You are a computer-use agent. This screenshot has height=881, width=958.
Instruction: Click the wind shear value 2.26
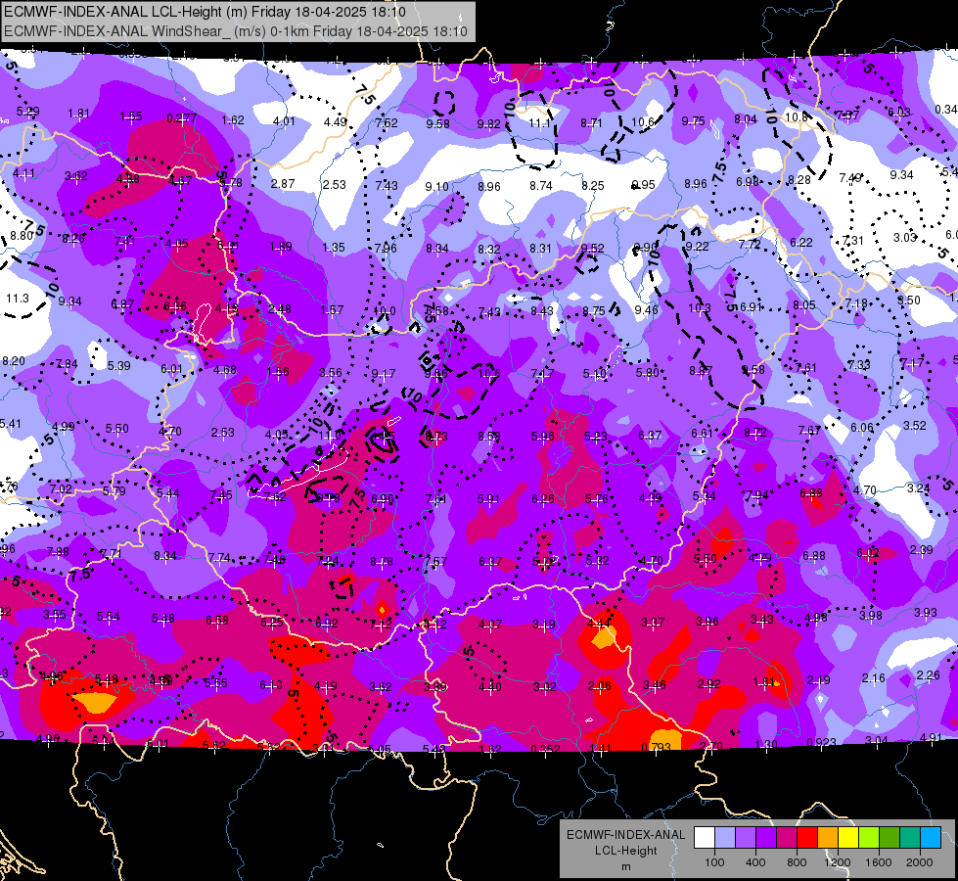coord(928,675)
